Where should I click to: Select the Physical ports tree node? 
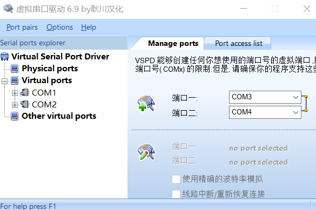click(50, 69)
